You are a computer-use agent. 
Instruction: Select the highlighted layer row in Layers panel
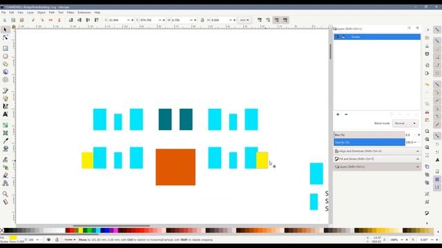click(x=377, y=37)
